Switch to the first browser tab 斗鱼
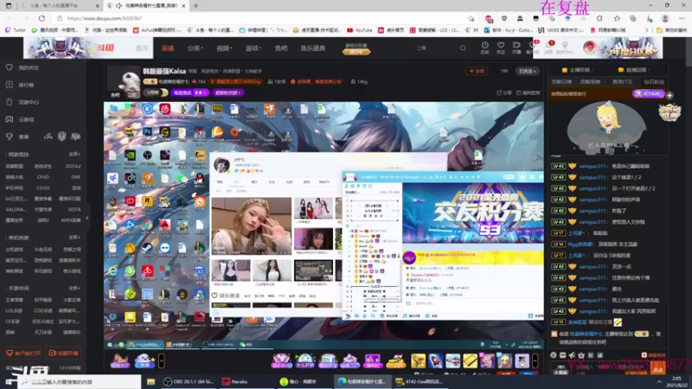The height and width of the screenshot is (389, 692). point(60,6)
